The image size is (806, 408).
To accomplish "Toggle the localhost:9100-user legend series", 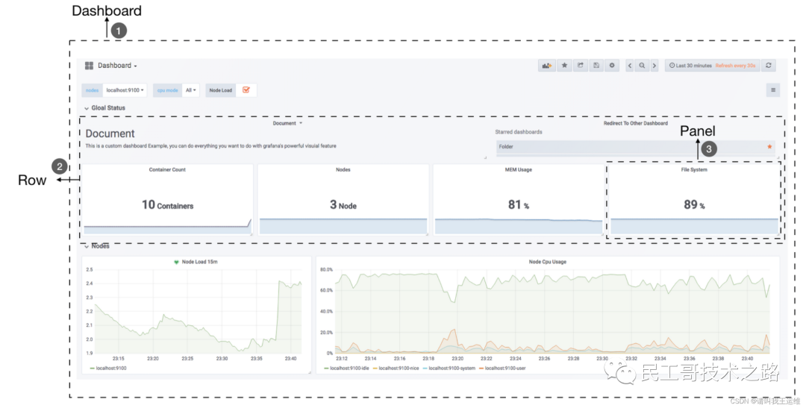I will click(x=502, y=368).
